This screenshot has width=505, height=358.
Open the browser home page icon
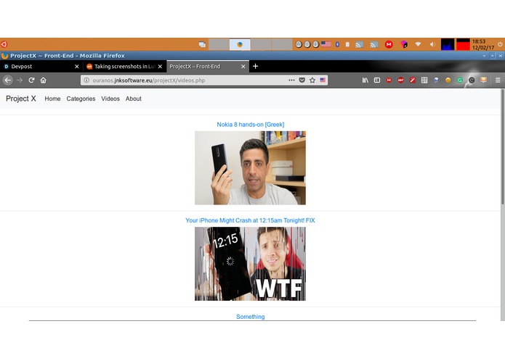click(43, 80)
